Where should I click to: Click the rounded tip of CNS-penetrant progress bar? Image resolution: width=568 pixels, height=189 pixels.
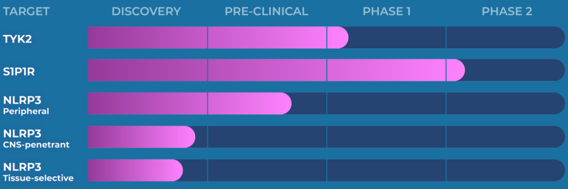(186, 137)
